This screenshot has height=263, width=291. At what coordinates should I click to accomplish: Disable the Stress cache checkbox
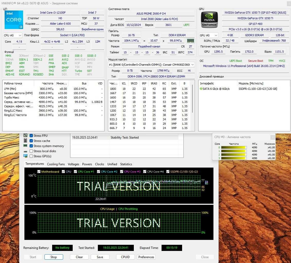click(31, 141)
